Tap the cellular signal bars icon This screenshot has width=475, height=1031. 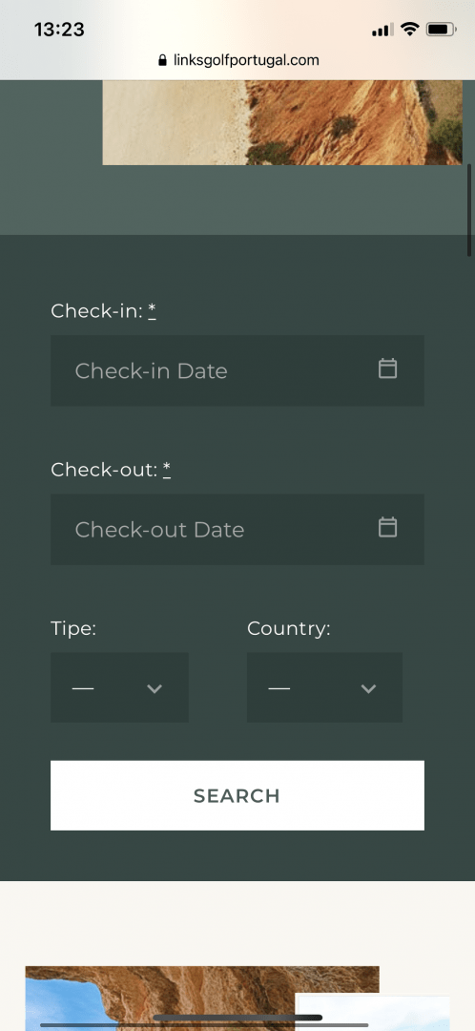[382, 30]
